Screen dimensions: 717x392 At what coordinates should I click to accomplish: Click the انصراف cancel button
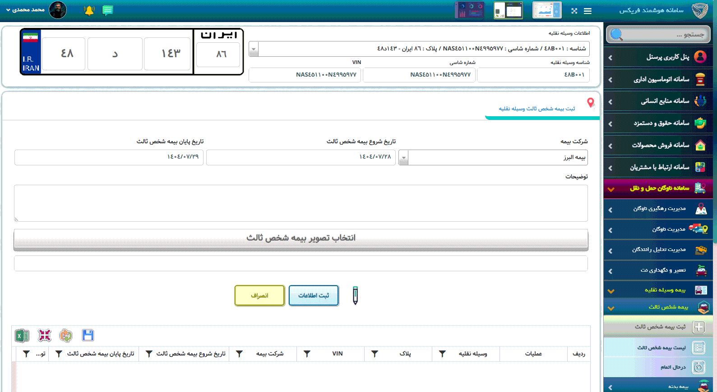coord(259,296)
